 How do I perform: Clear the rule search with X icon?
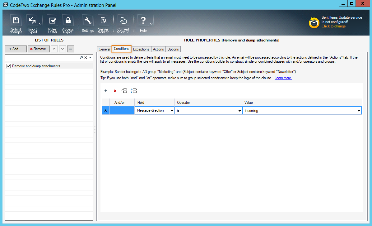pyautogui.click(x=86, y=57)
